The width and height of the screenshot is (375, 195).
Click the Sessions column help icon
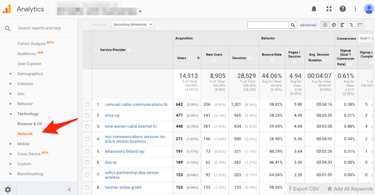250,58
